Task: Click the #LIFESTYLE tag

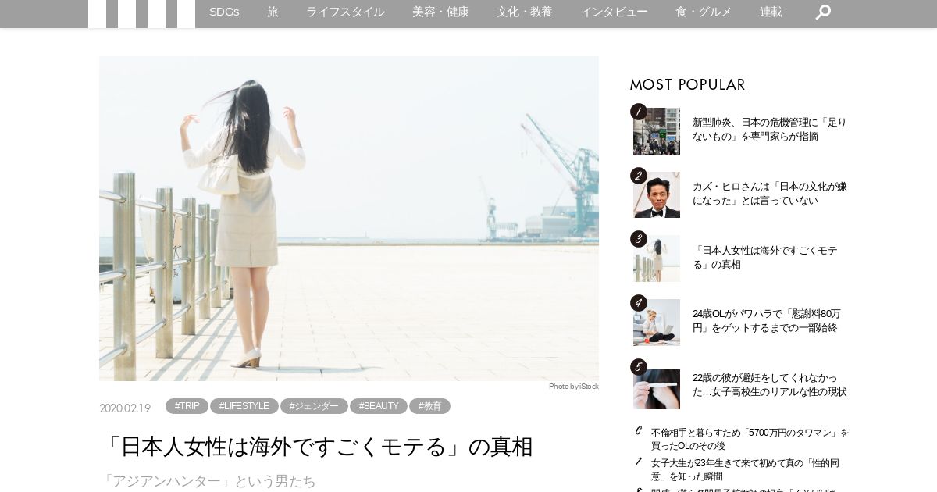Action: tap(244, 406)
